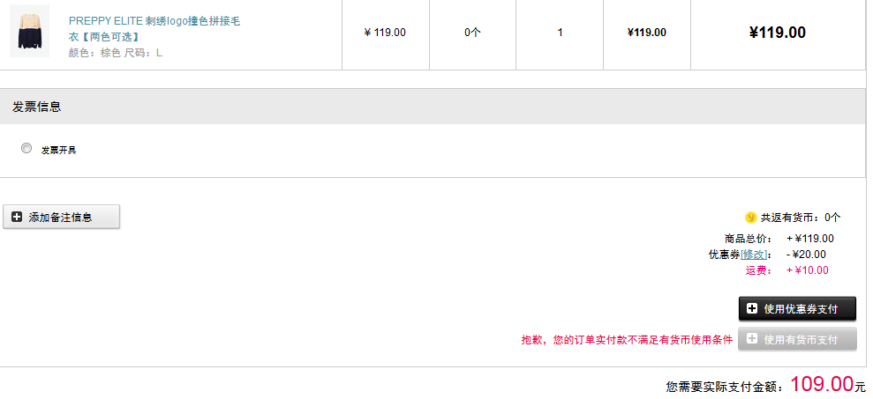Click the red 有货币 condition warning message
Screen dimensions: 873x399
coord(627,340)
